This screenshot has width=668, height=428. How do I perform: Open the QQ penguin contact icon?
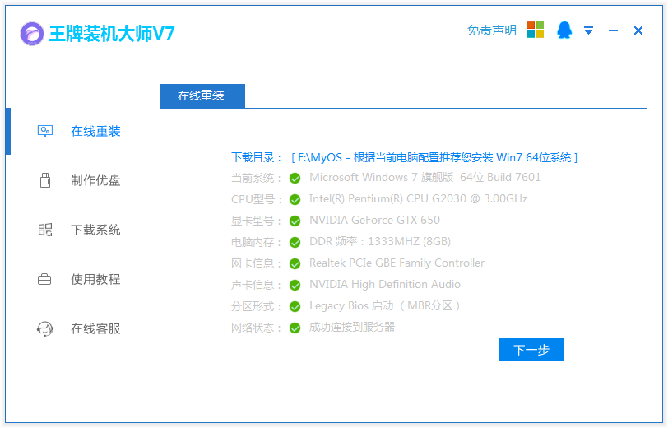(x=564, y=30)
